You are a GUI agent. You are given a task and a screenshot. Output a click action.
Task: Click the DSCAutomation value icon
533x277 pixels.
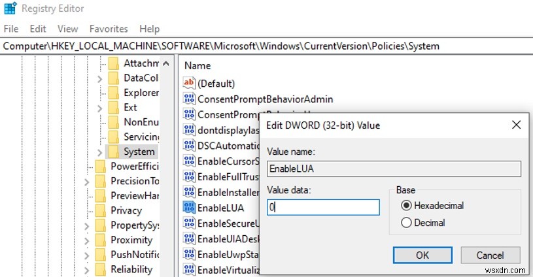(190, 145)
